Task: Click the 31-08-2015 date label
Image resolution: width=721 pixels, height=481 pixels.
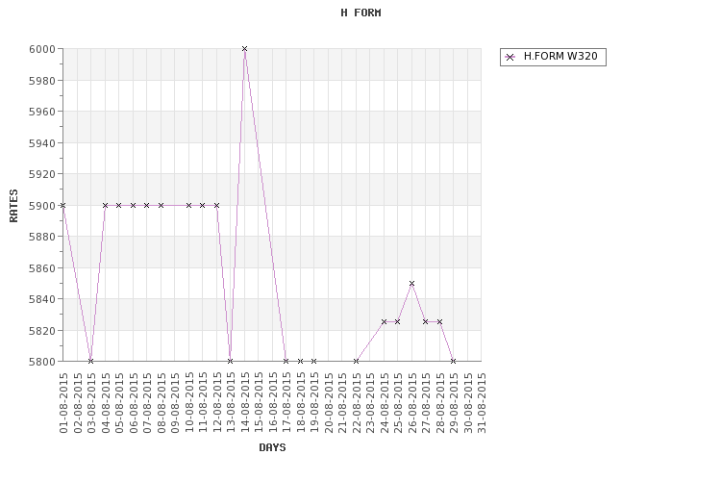Action: click(482, 403)
